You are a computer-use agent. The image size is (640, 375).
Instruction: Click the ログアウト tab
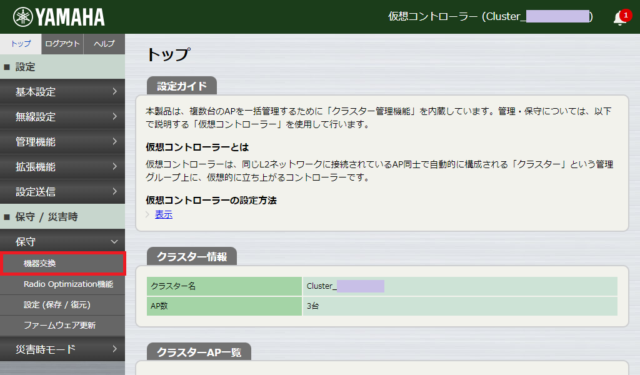click(x=62, y=44)
